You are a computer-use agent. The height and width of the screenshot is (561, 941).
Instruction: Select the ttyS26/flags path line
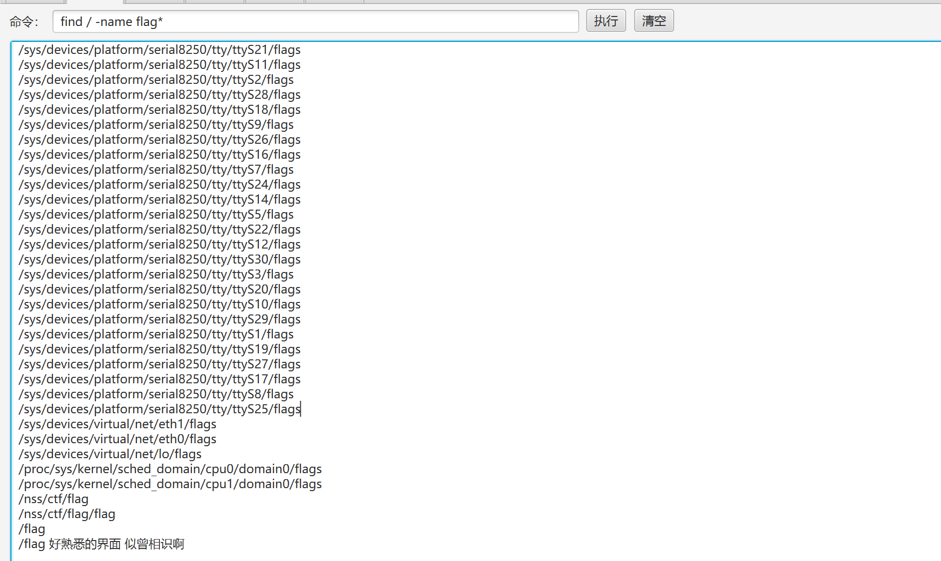click(159, 140)
